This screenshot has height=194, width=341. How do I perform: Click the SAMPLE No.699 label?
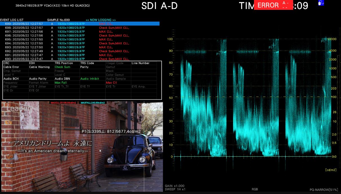click(58, 20)
